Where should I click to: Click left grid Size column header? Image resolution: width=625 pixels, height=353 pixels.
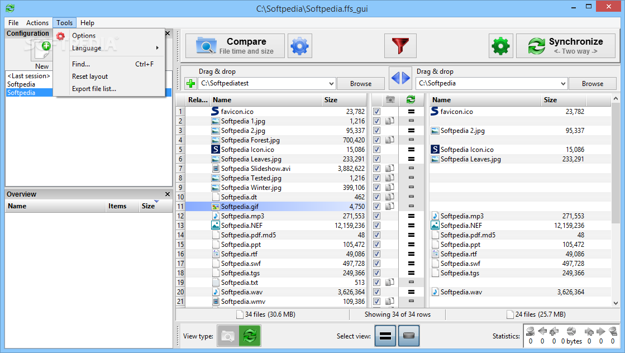pyautogui.click(x=343, y=100)
